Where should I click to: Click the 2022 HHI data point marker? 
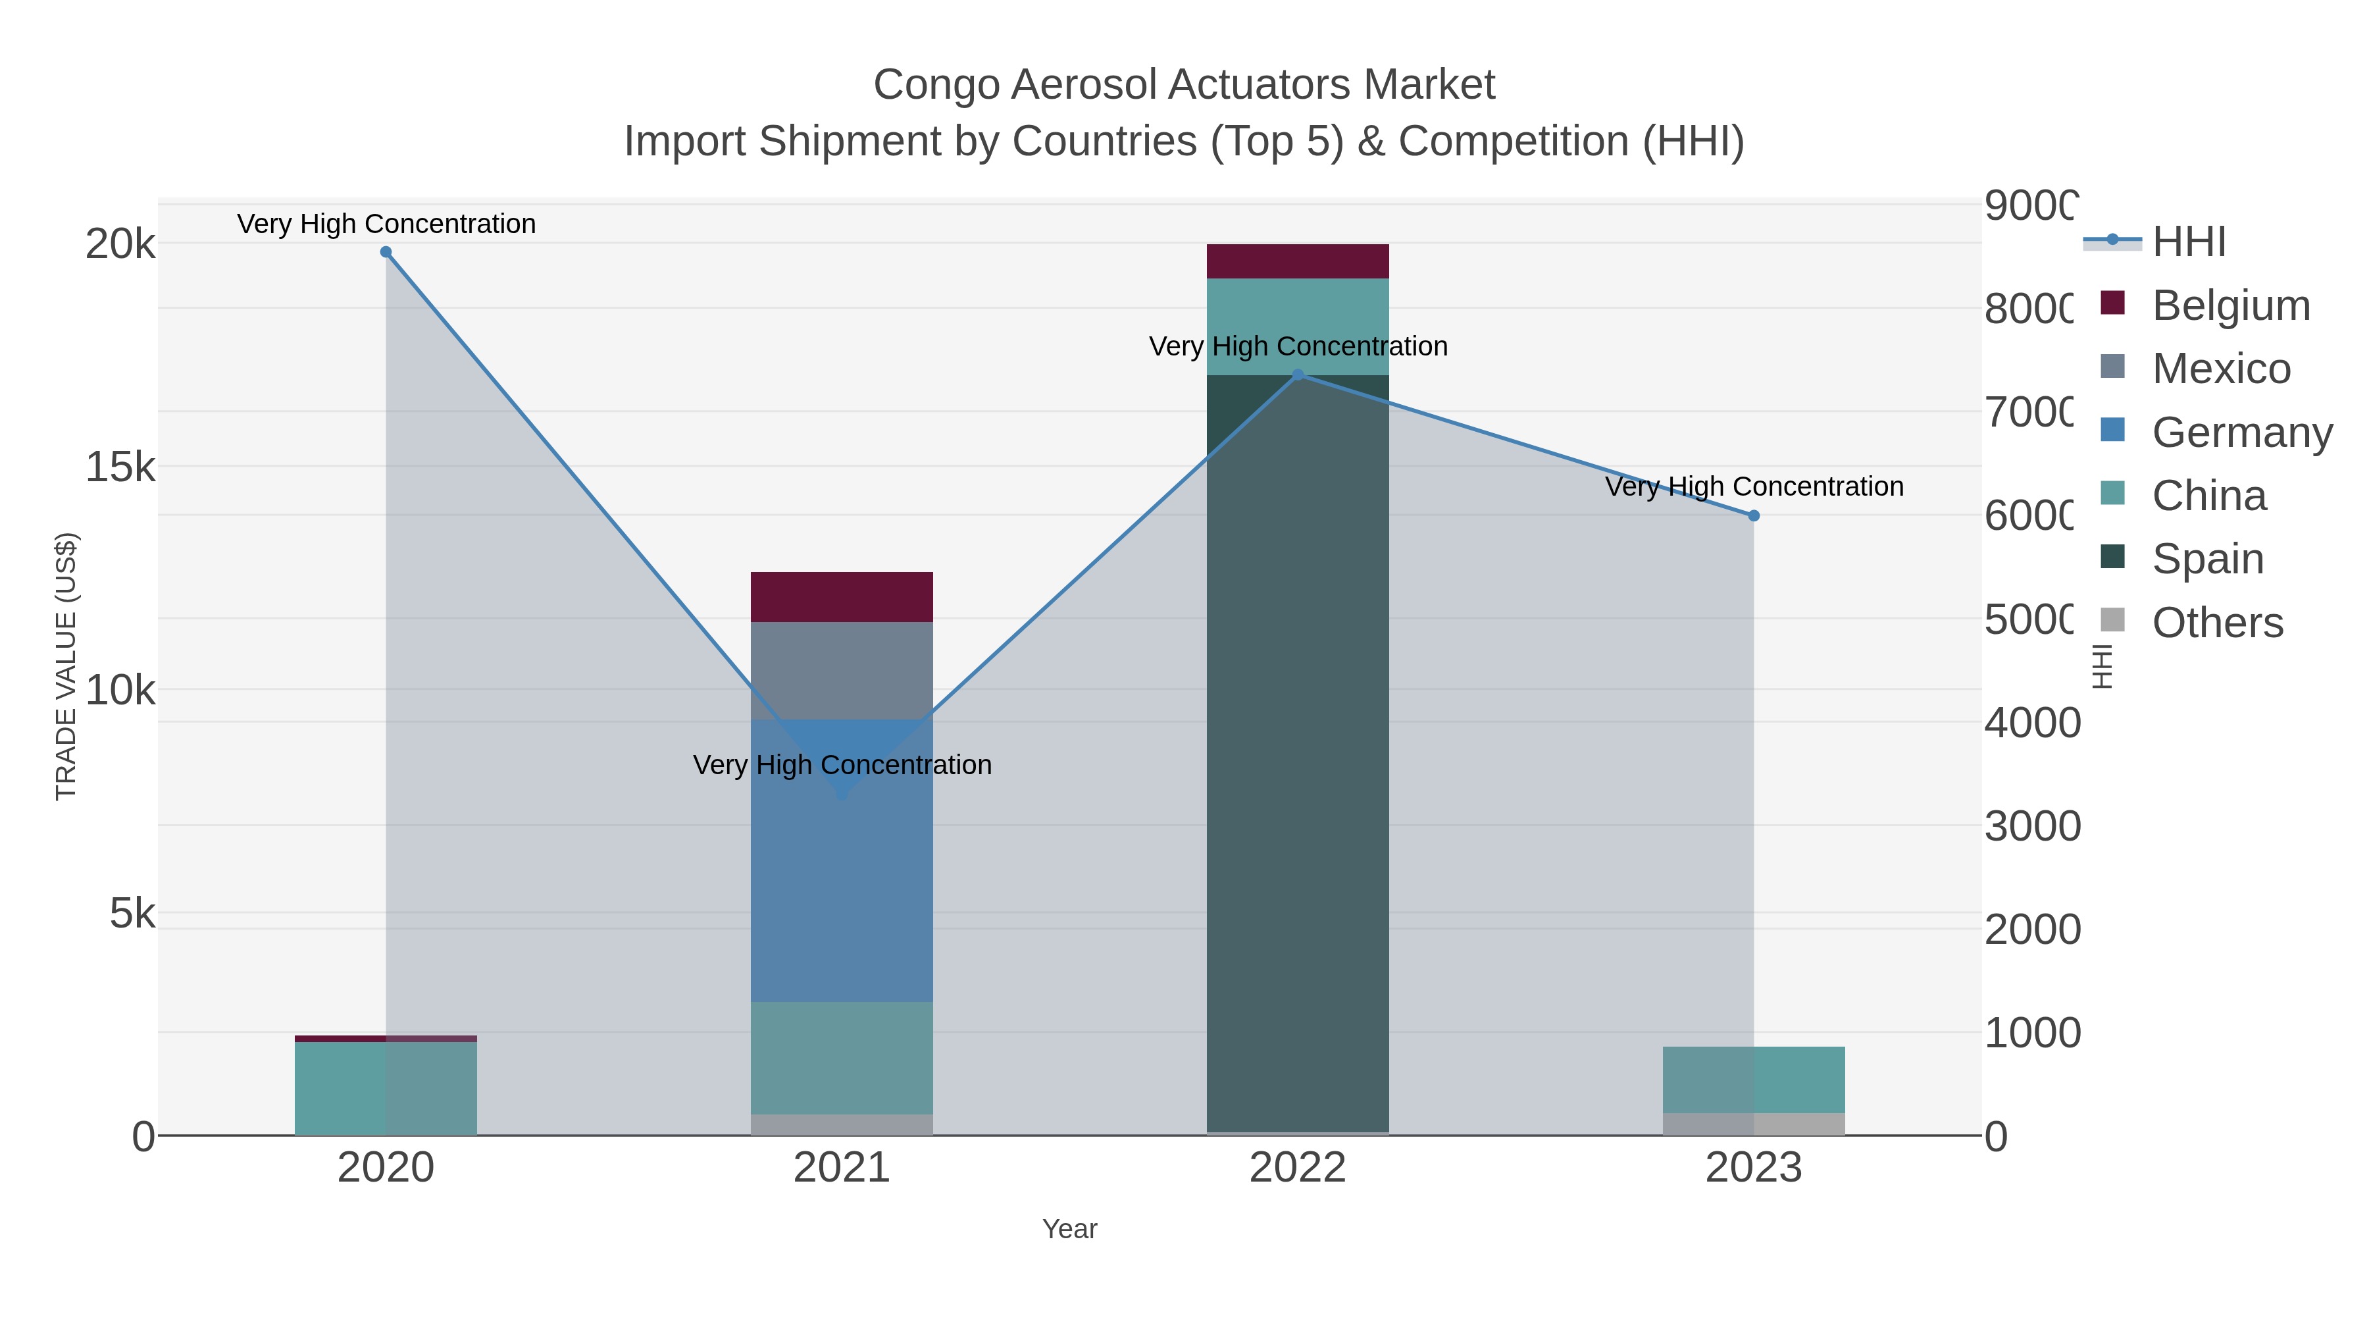1298,375
